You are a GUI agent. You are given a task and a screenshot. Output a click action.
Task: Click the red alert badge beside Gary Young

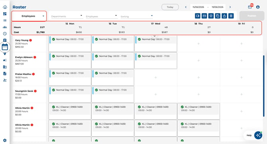coord(30,40)
